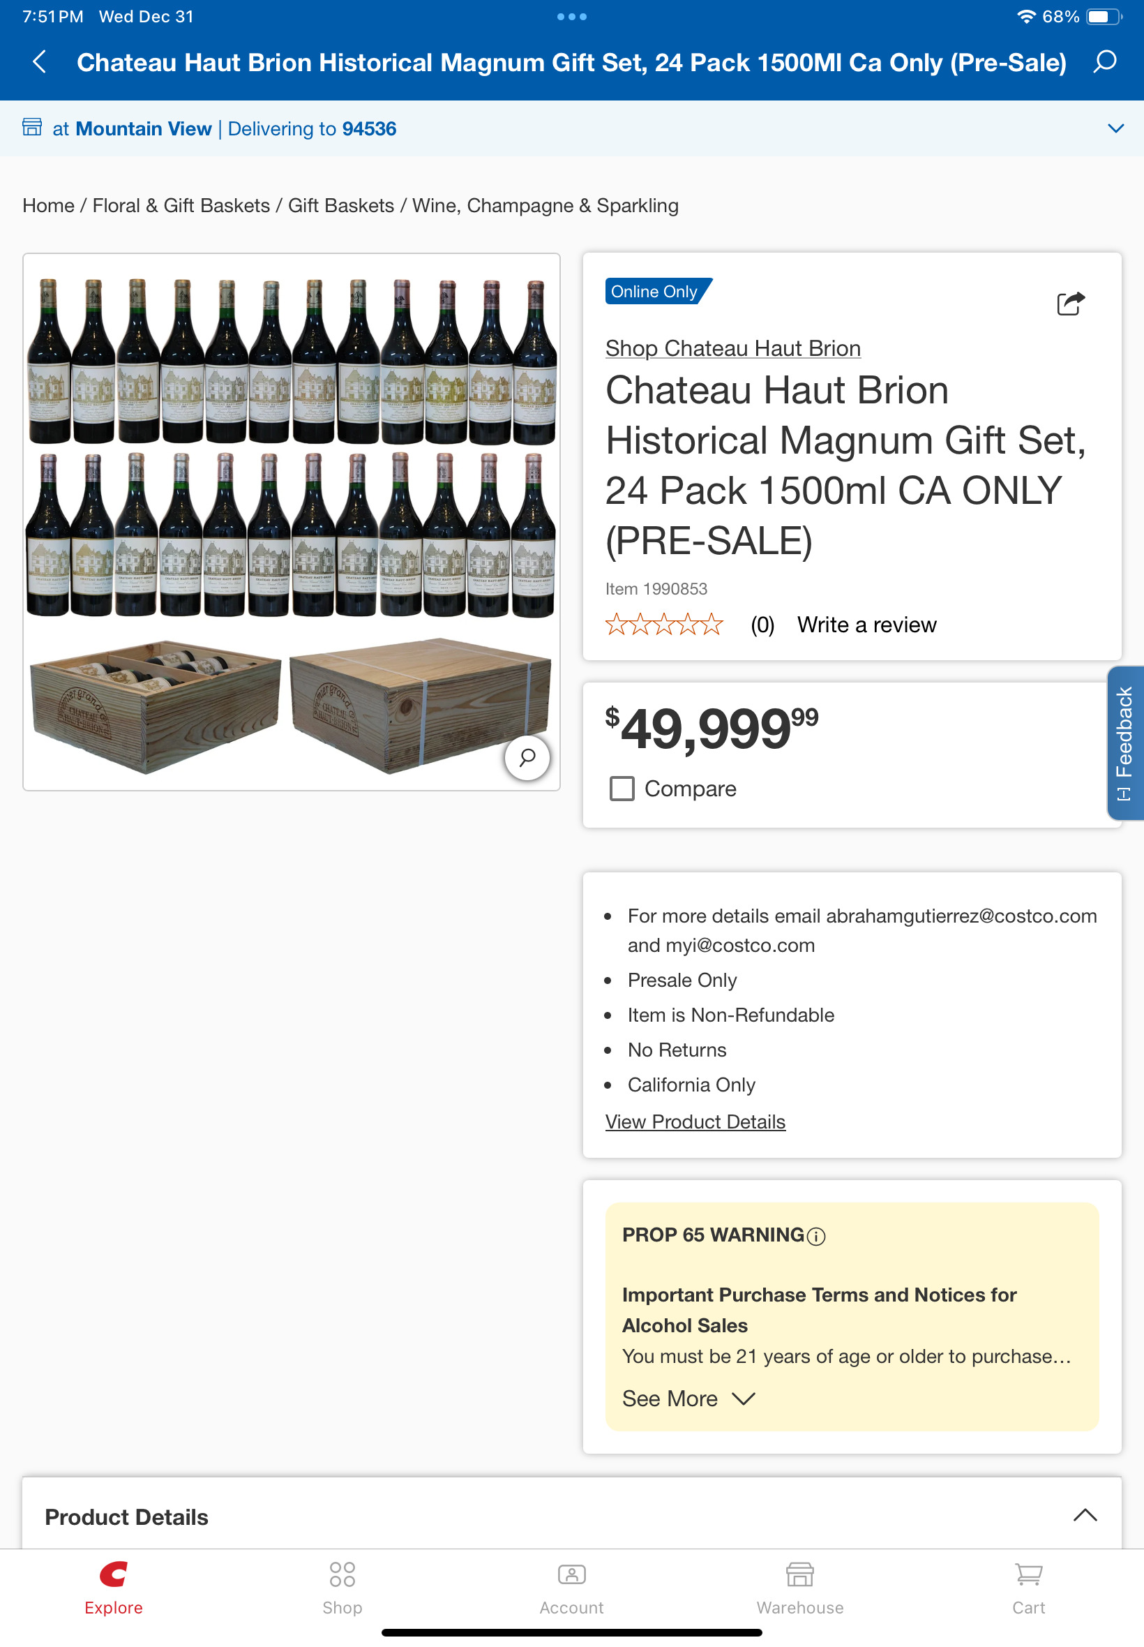1144x1647 pixels.
Task: Expand See More in alcohol notice
Action: (x=688, y=1398)
